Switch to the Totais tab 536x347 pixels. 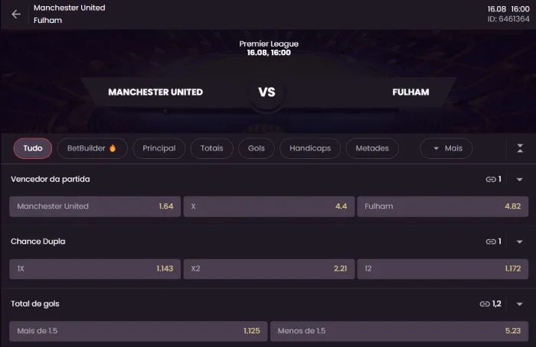tap(211, 148)
